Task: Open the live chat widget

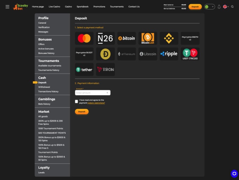Action: click(234, 174)
